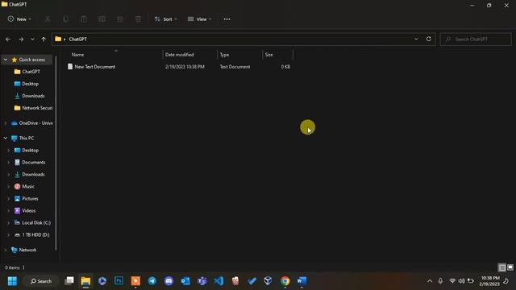The width and height of the screenshot is (516, 290).
Task: Go up one folder level
Action: click(x=44, y=39)
